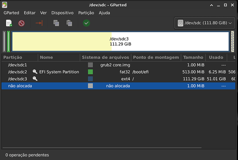Open the Ajuda menu
Image resolution: width=238 pixels, height=160 pixels.
coord(104,13)
